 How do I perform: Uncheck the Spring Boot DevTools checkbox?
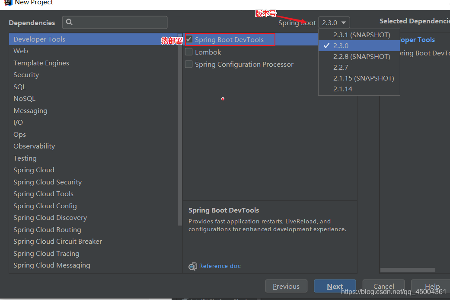189,39
